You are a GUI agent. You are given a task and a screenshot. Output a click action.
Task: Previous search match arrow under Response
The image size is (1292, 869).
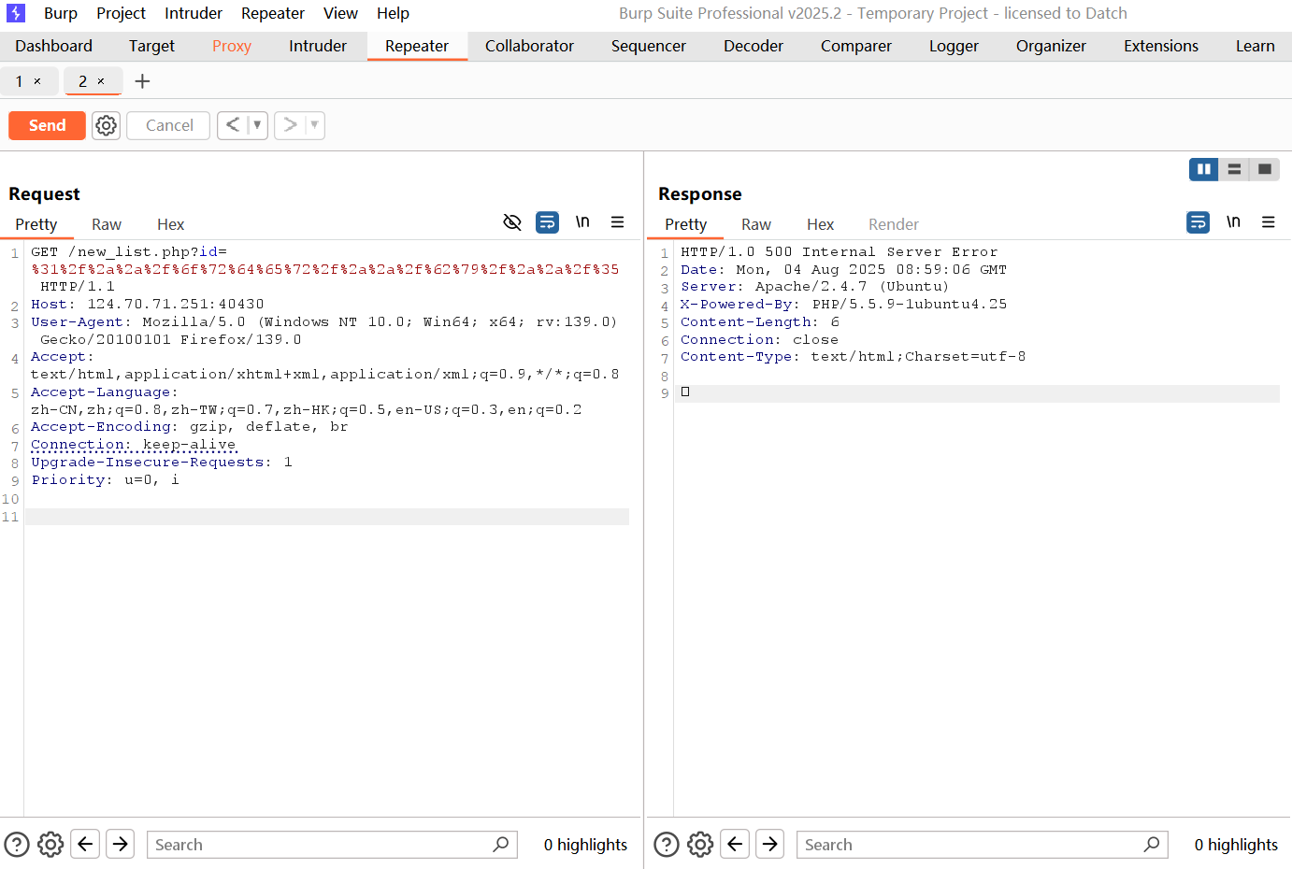[735, 845]
